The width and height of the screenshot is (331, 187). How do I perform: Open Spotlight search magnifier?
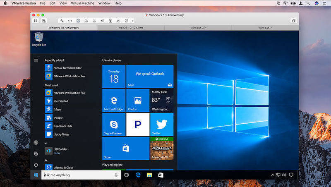click(308, 3)
